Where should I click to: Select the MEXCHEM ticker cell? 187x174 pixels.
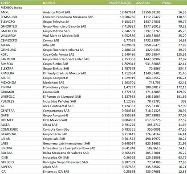point(21,83)
